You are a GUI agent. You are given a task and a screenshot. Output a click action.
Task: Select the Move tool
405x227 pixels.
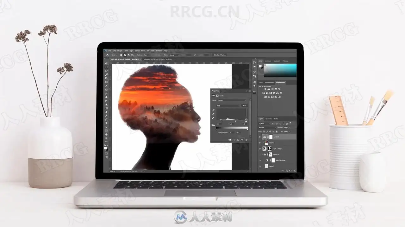pos(106,63)
